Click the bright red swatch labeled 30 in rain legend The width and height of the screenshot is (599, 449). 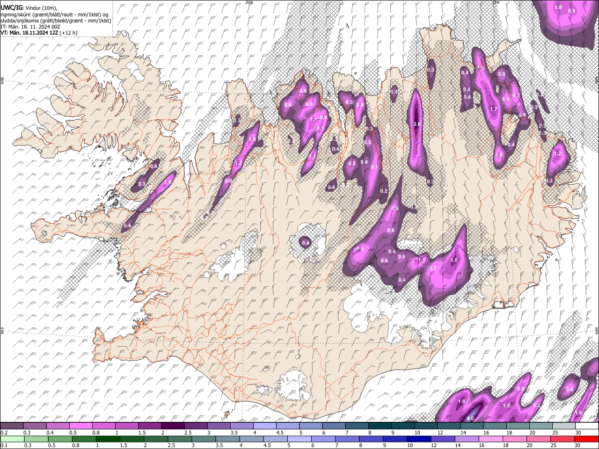click(x=586, y=439)
